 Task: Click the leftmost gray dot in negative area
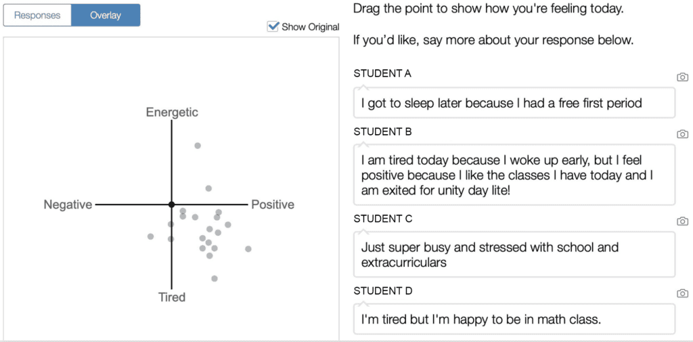point(151,237)
